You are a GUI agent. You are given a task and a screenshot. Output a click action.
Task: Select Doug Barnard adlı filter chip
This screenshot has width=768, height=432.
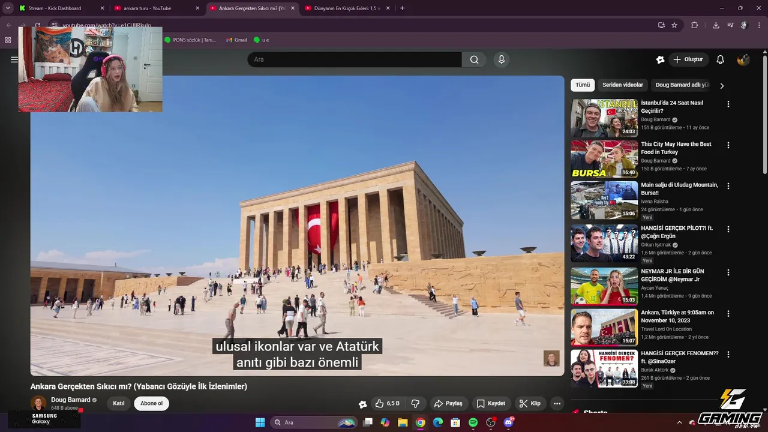[x=682, y=85]
